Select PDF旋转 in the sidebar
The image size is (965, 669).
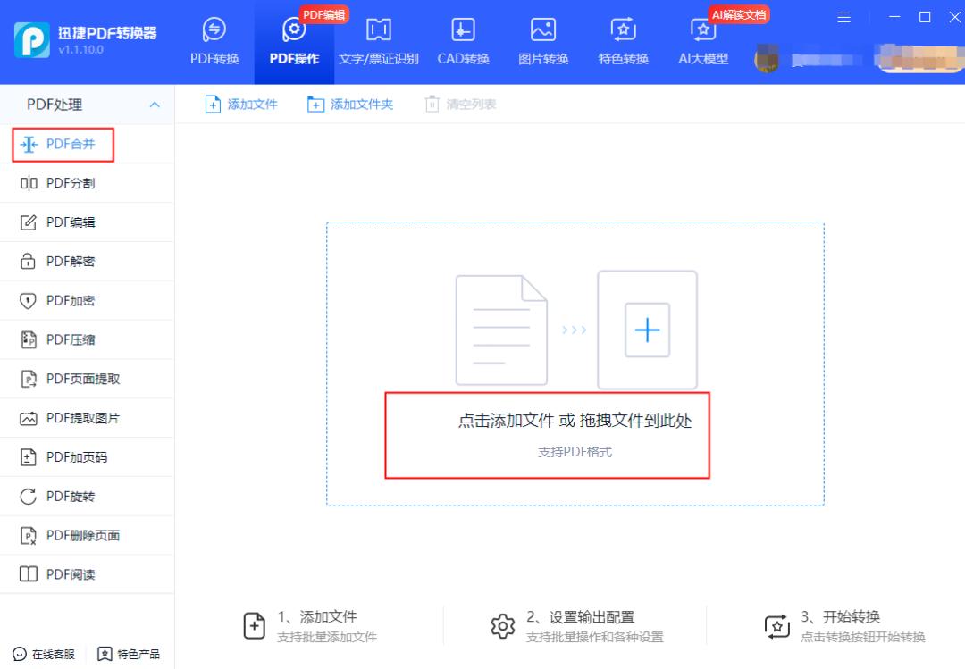(70, 497)
